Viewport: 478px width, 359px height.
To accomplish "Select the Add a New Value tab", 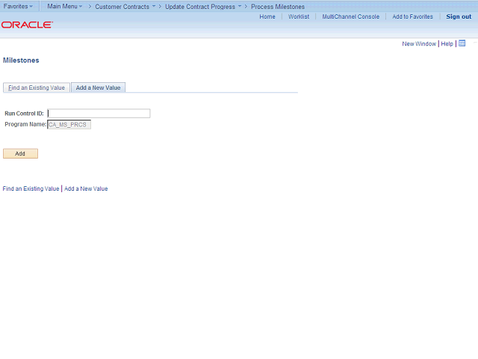I will (98, 88).
